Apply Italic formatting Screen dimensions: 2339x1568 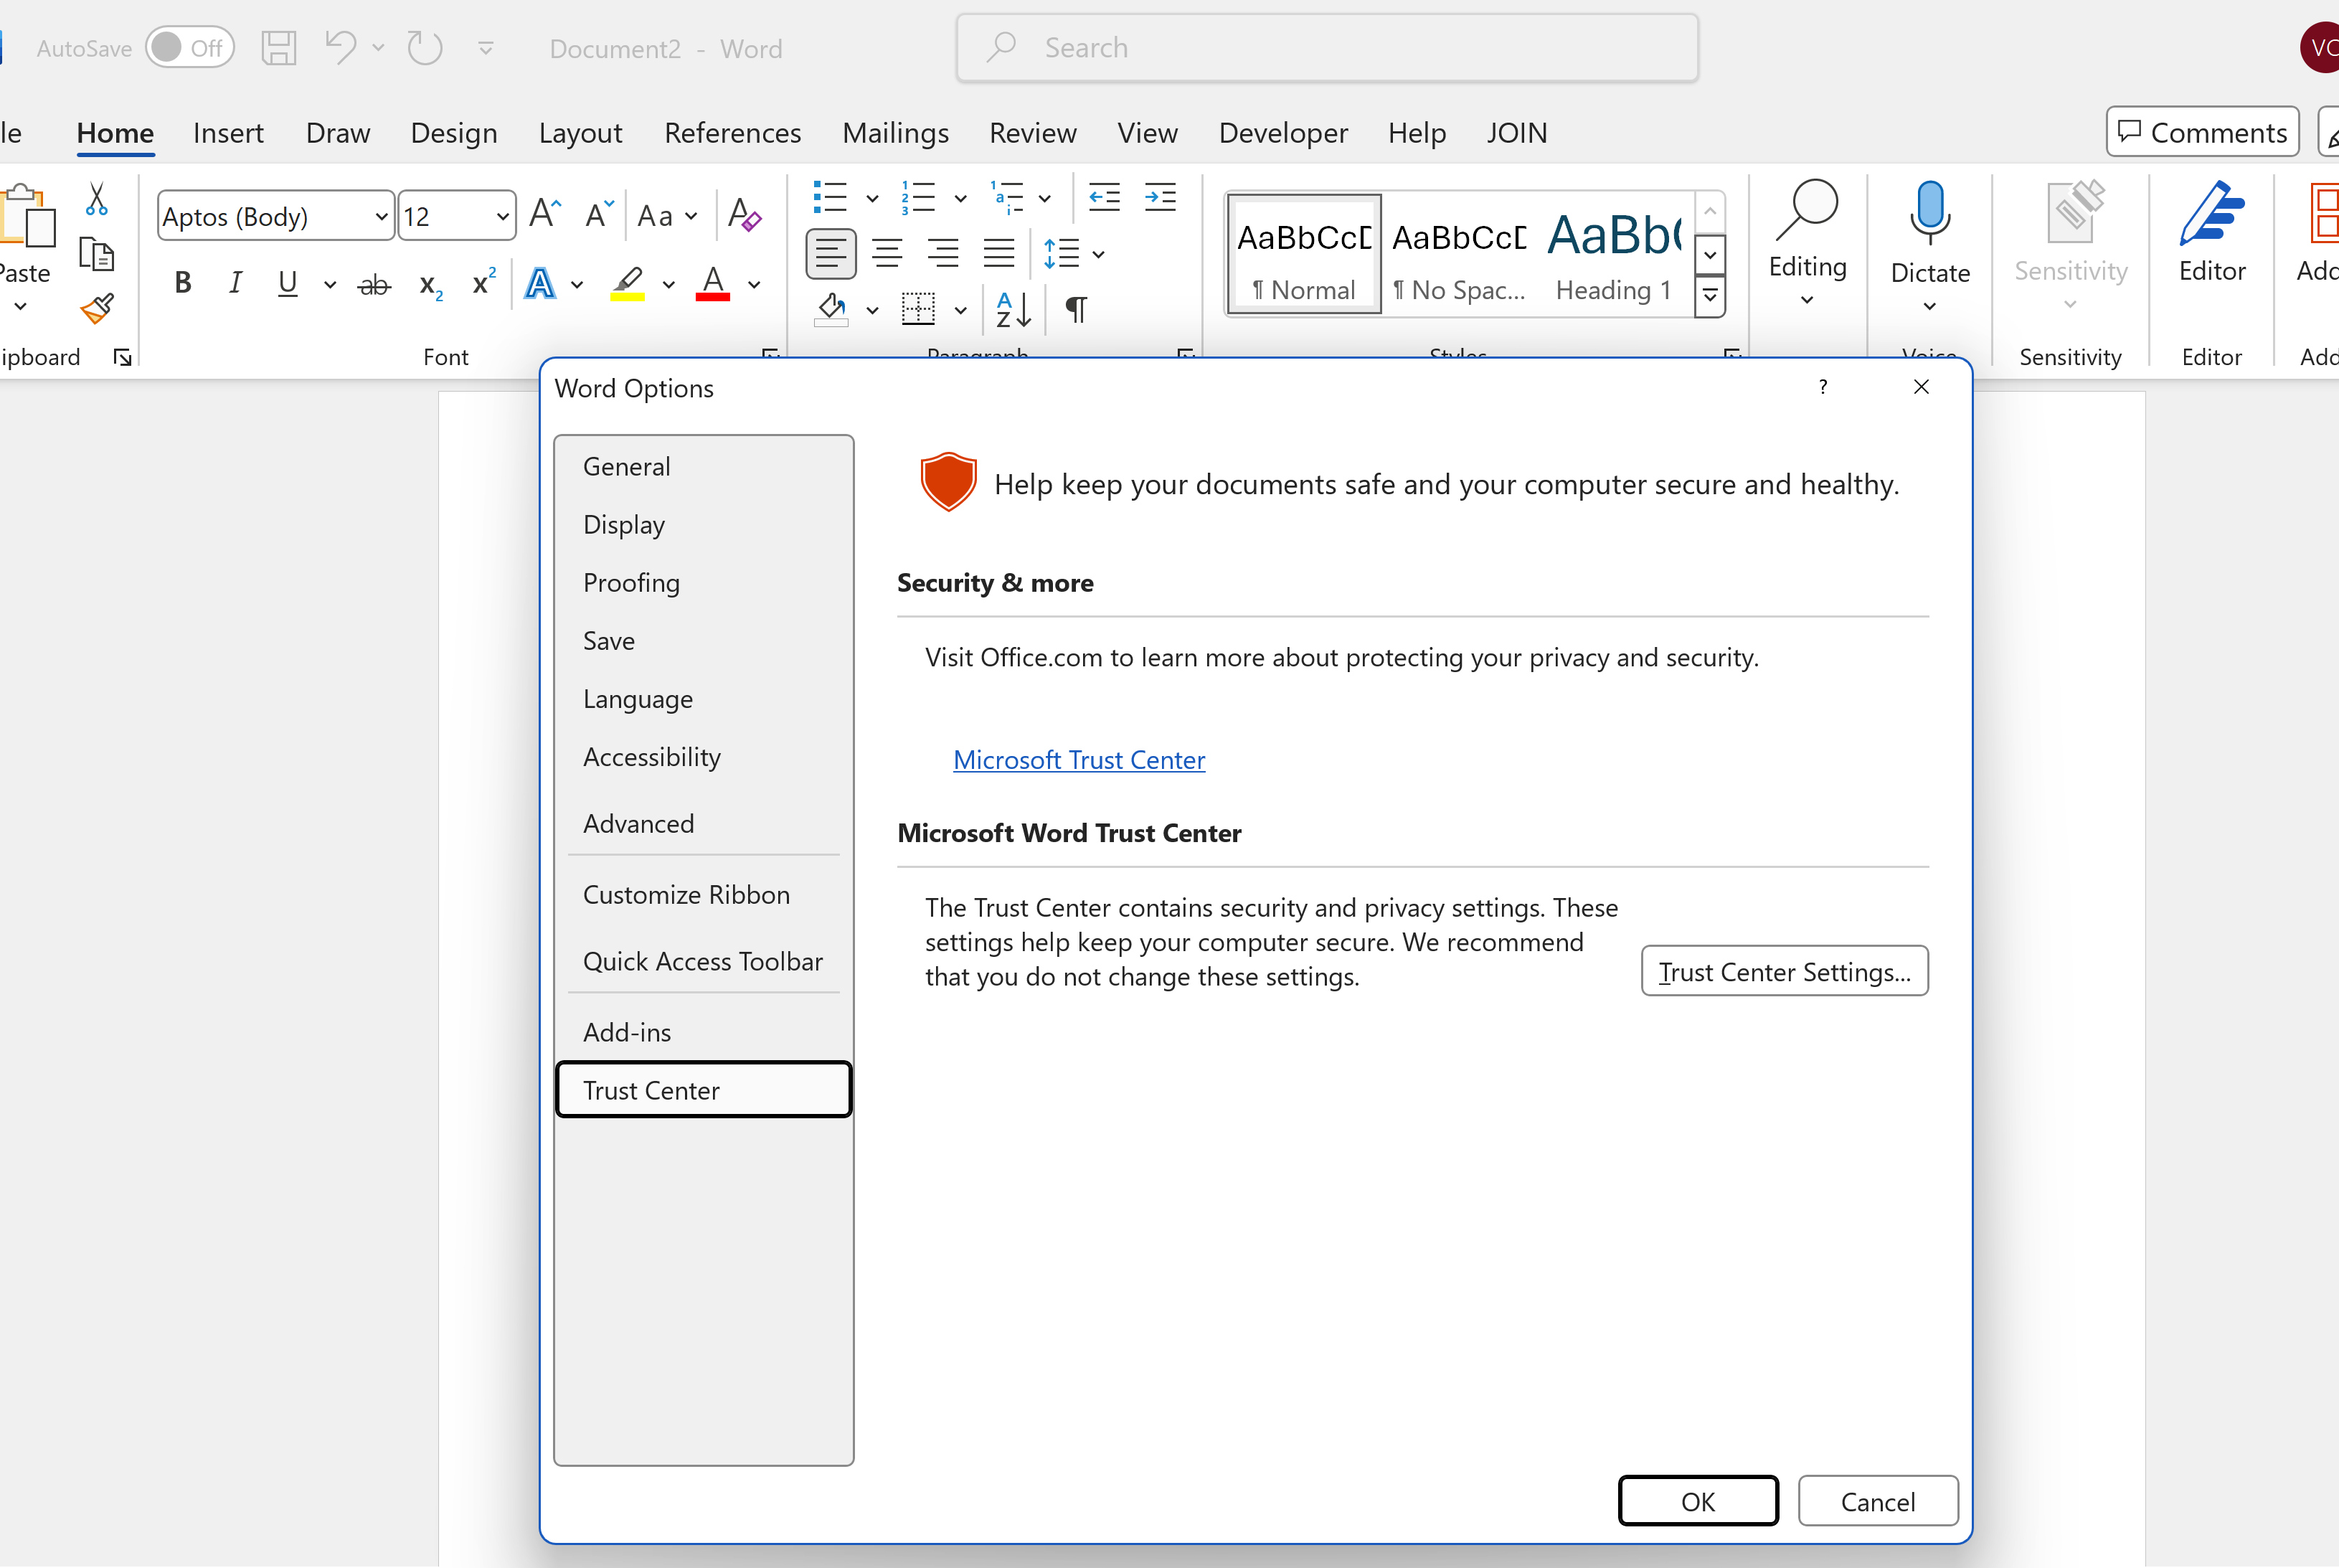click(235, 284)
